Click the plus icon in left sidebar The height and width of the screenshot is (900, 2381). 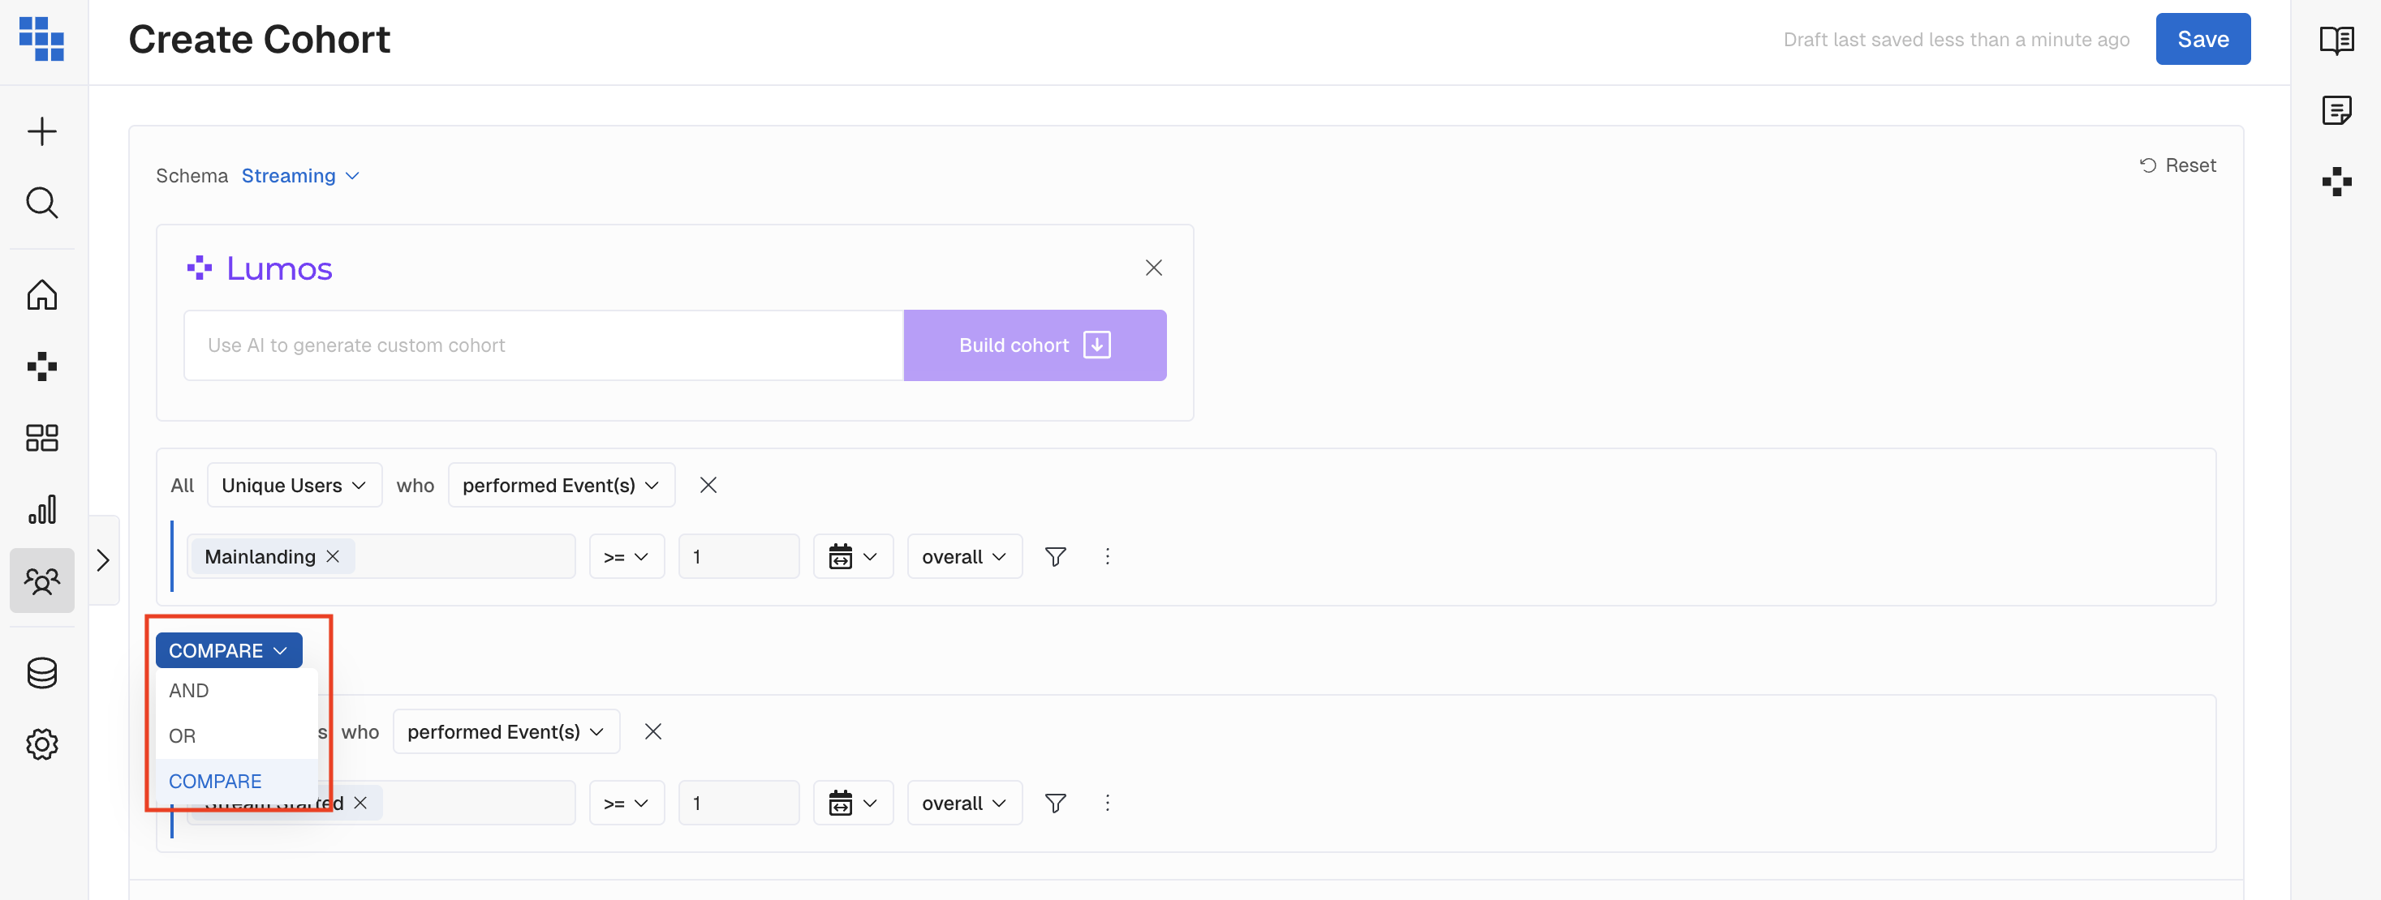41,131
